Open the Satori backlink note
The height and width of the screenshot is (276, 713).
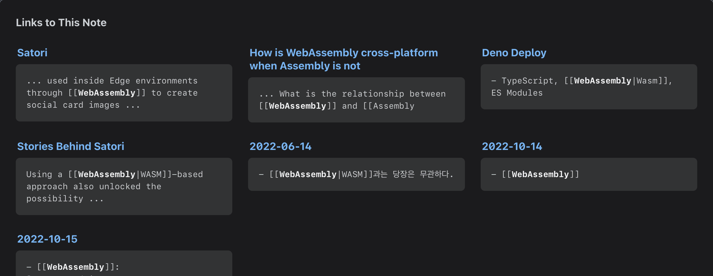click(32, 53)
